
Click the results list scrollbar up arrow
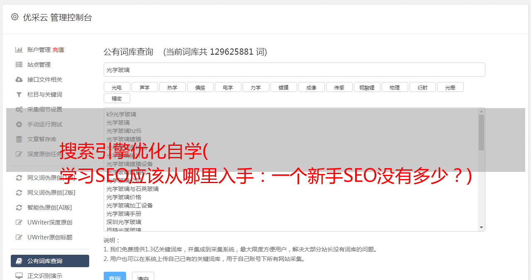click(x=481, y=111)
